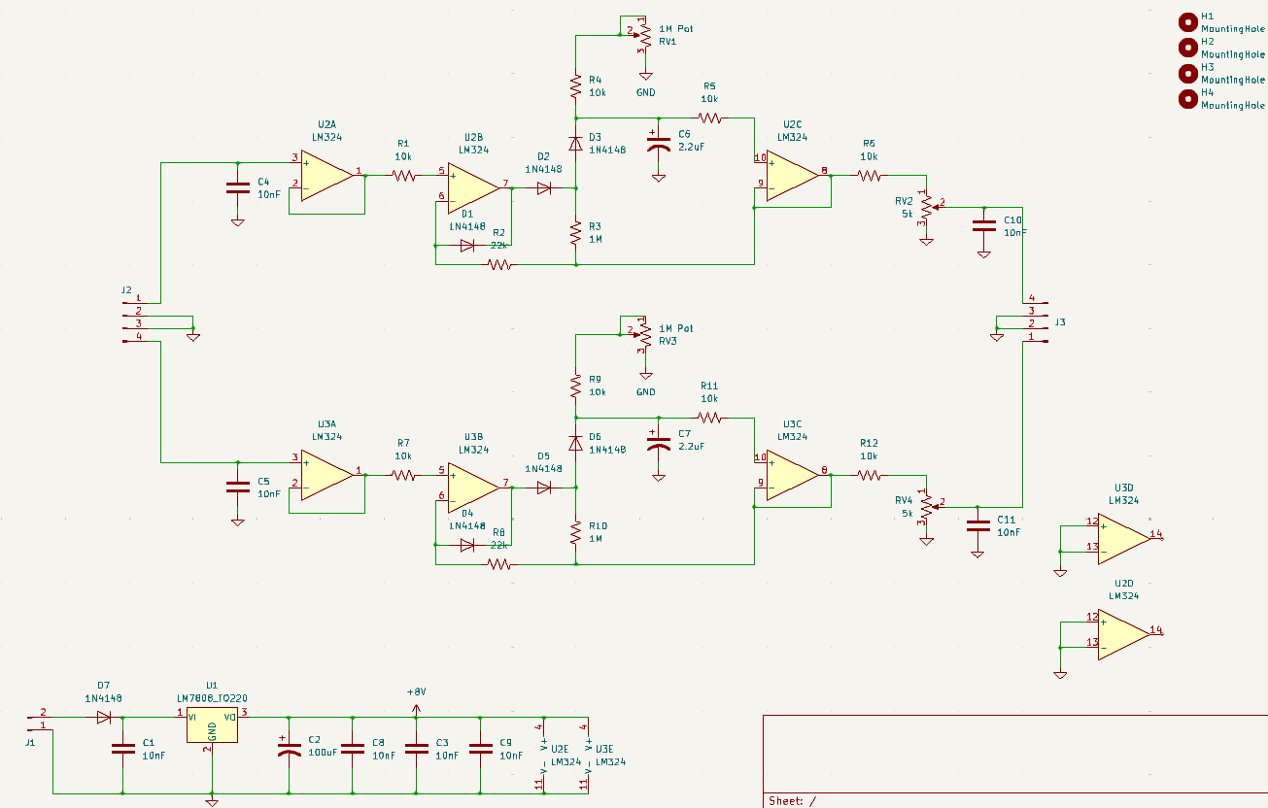This screenshot has height=808, width=1268.
Task: Select the R1 resistor symbol
Action: (403, 176)
